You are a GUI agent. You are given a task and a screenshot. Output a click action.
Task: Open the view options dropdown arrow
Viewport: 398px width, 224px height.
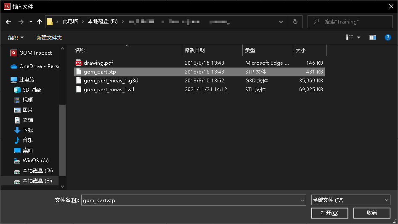(359, 37)
